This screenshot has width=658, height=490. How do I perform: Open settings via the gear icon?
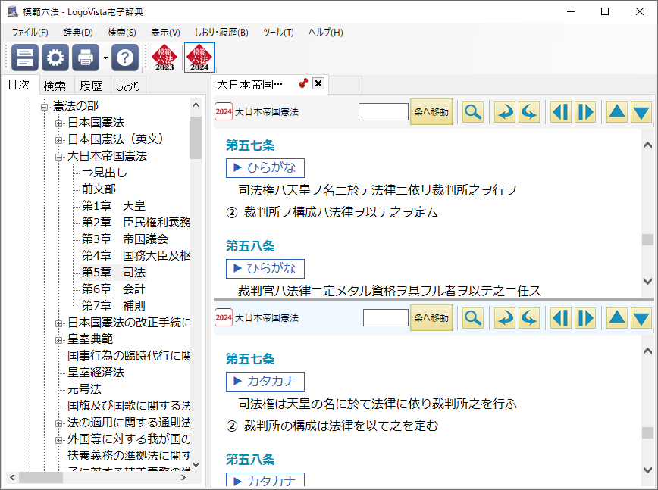click(55, 58)
